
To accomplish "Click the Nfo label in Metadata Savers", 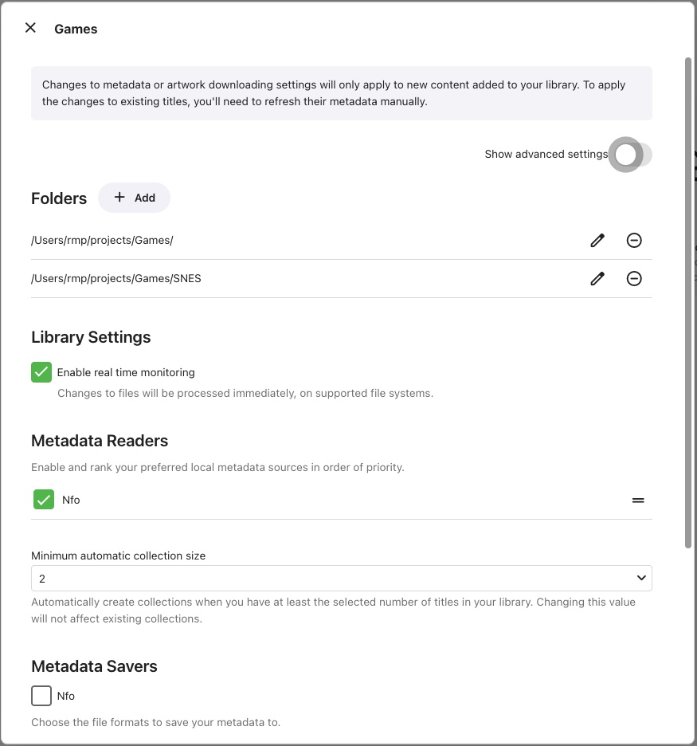I will (x=66, y=696).
